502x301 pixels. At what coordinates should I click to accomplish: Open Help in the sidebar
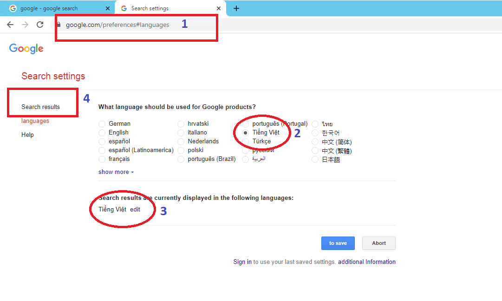point(27,135)
